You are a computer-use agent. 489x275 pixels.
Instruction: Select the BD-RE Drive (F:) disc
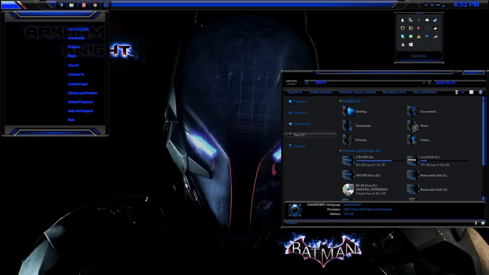tap(365, 189)
